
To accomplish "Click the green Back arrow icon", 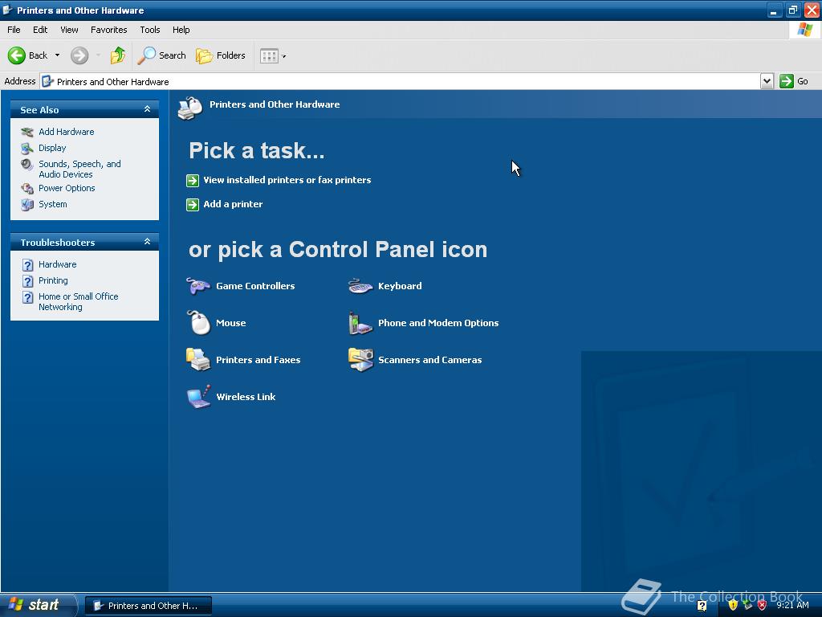I will [16, 55].
